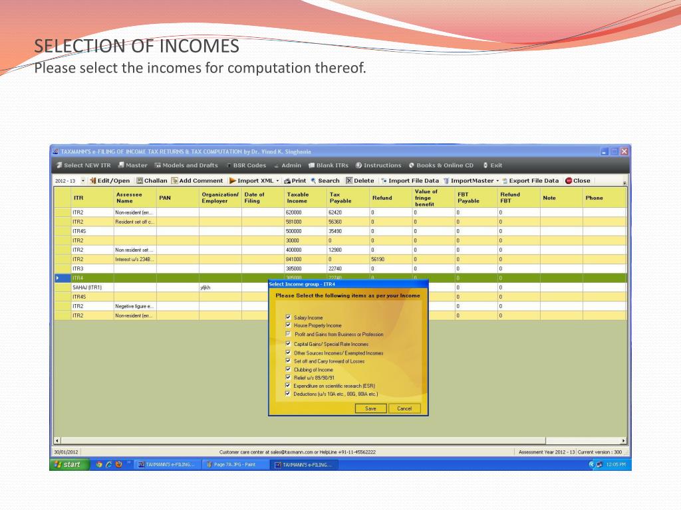Toggle the Relief u/s 89/90/91 checkbox
681x510 pixels.
click(288, 377)
